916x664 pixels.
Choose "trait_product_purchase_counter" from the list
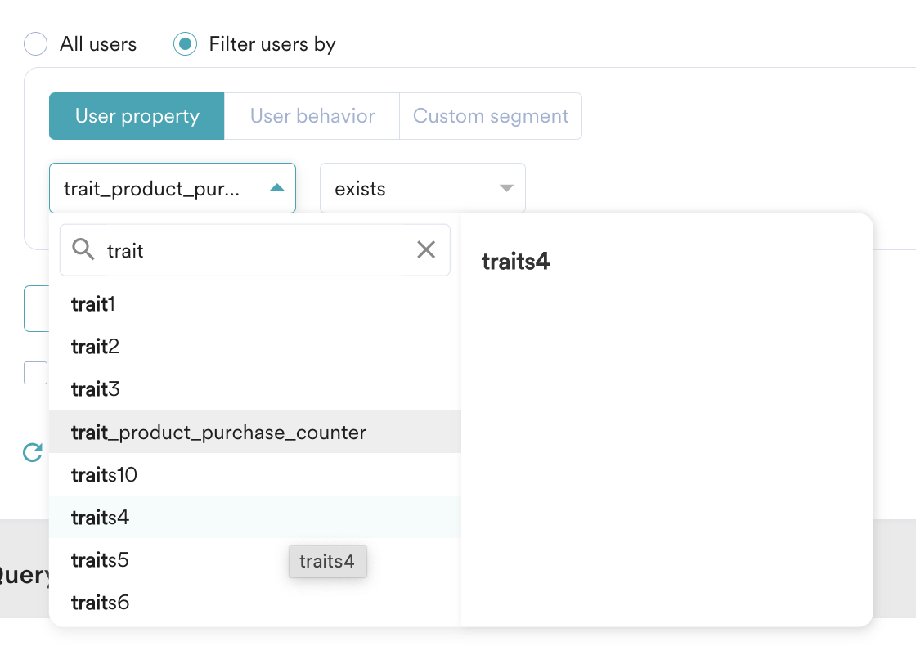pyautogui.click(x=218, y=432)
